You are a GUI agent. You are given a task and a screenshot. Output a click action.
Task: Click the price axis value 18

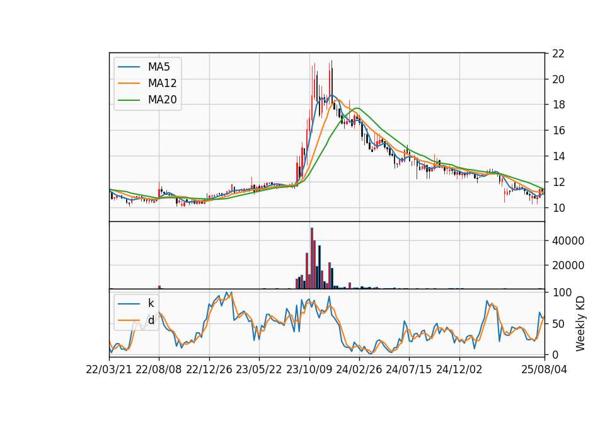coord(558,105)
